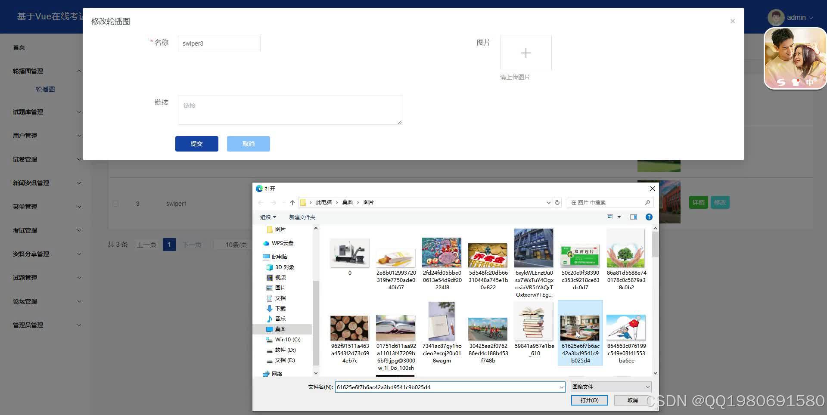Click the forward navigation arrow
Viewport: 827px width, 415px height.
(272, 202)
